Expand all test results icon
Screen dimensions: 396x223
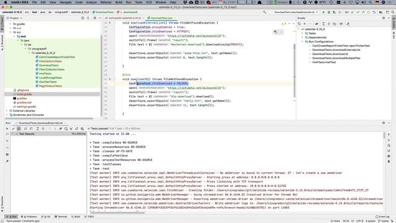point(38,129)
